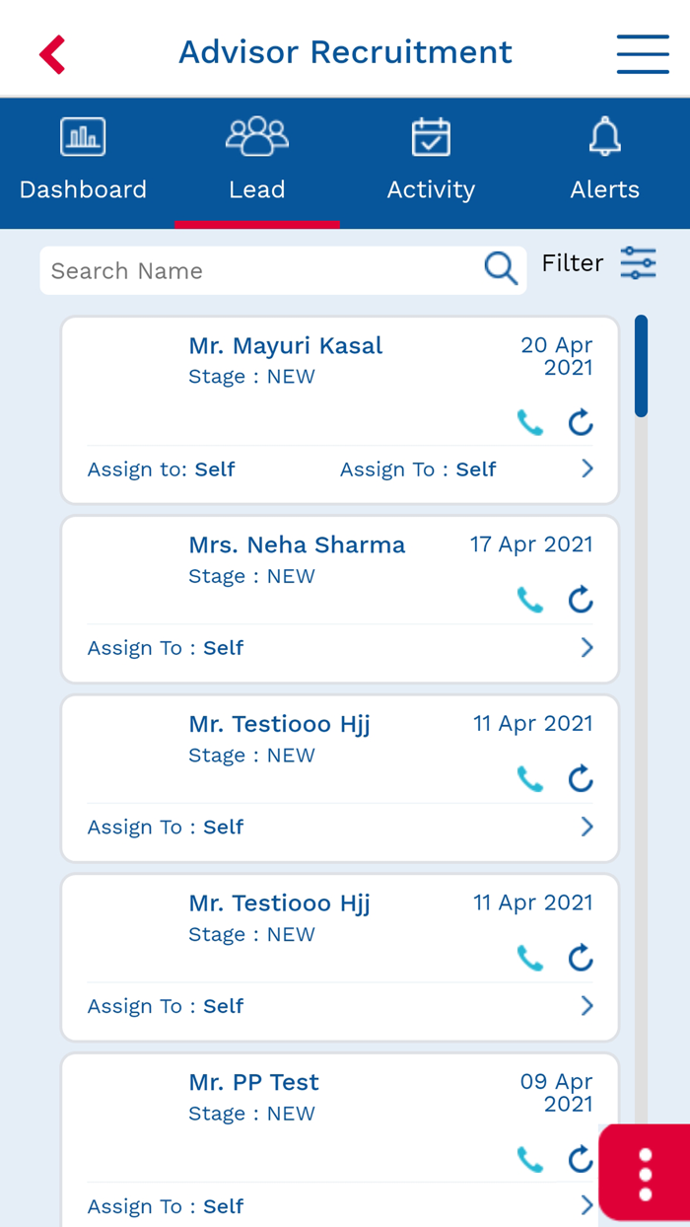The height and width of the screenshot is (1227, 690).
Task: Open the Activity calendar icon
Action: coord(431,136)
